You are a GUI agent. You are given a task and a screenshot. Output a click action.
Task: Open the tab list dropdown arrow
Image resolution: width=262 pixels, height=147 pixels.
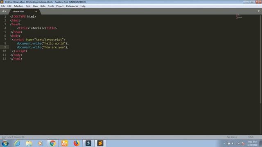(x=259, y=11)
